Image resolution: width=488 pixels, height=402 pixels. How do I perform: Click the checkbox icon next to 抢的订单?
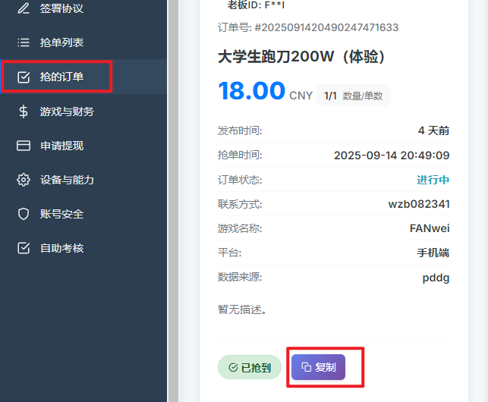[x=24, y=77]
